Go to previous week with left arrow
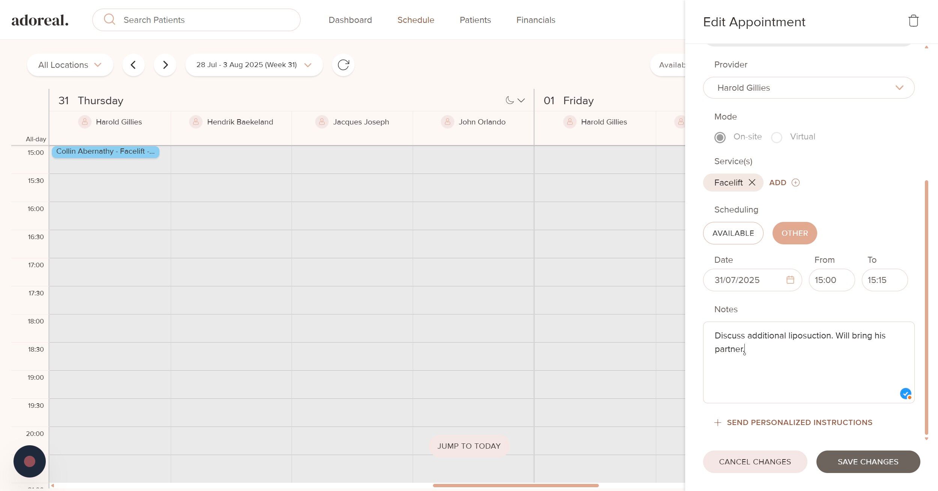Image resolution: width=938 pixels, height=491 pixels. tap(133, 65)
